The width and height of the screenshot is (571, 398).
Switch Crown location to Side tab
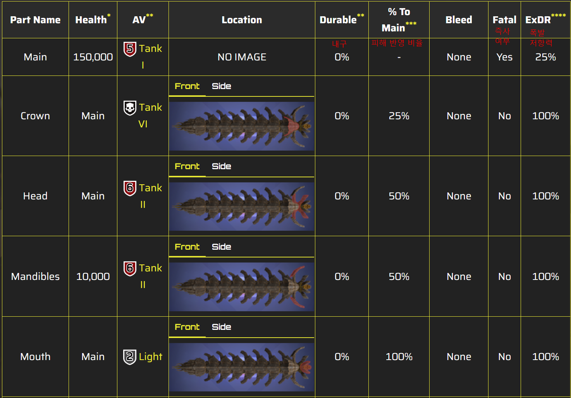(221, 86)
